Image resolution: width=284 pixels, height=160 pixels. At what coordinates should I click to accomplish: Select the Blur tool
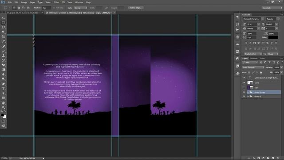(3, 74)
